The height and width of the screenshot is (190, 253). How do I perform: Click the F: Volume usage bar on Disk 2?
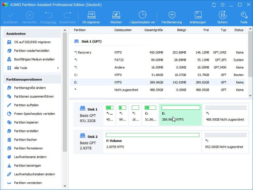point(152,135)
